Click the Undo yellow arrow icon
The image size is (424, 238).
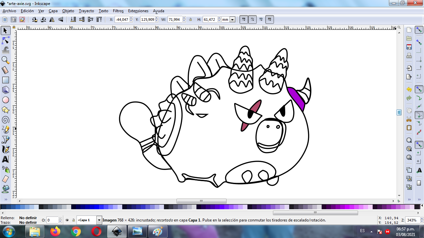click(409, 90)
